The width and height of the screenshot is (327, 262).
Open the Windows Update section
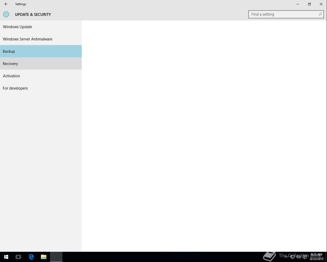[x=41, y=27]
